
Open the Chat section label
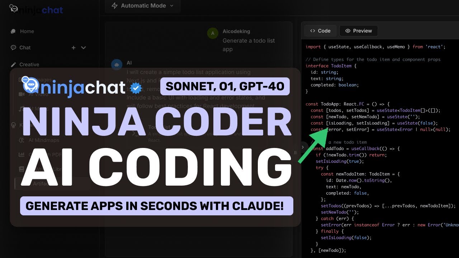[x=25, y=47]
